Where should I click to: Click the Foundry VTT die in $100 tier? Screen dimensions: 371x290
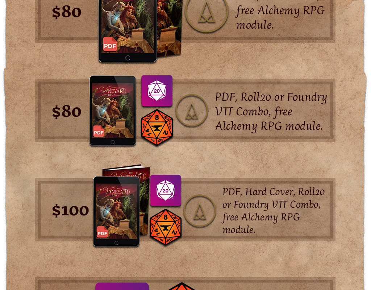point(166,227)
